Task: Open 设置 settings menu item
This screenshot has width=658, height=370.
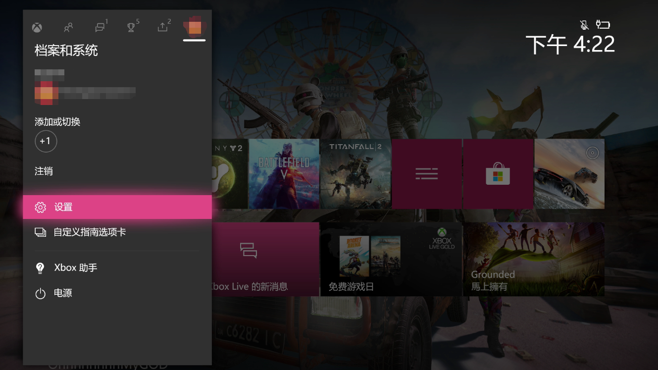Action: tap(117, 207)
